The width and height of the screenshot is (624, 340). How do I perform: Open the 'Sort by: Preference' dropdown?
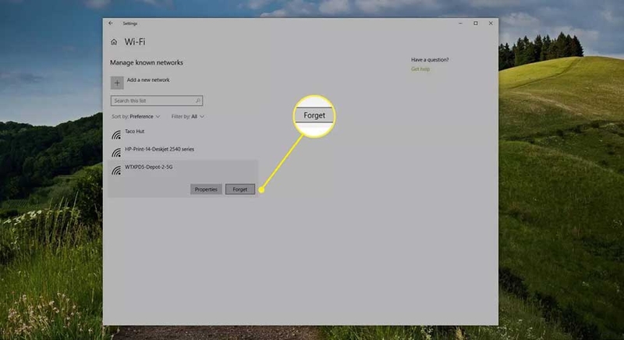point(136,116)
